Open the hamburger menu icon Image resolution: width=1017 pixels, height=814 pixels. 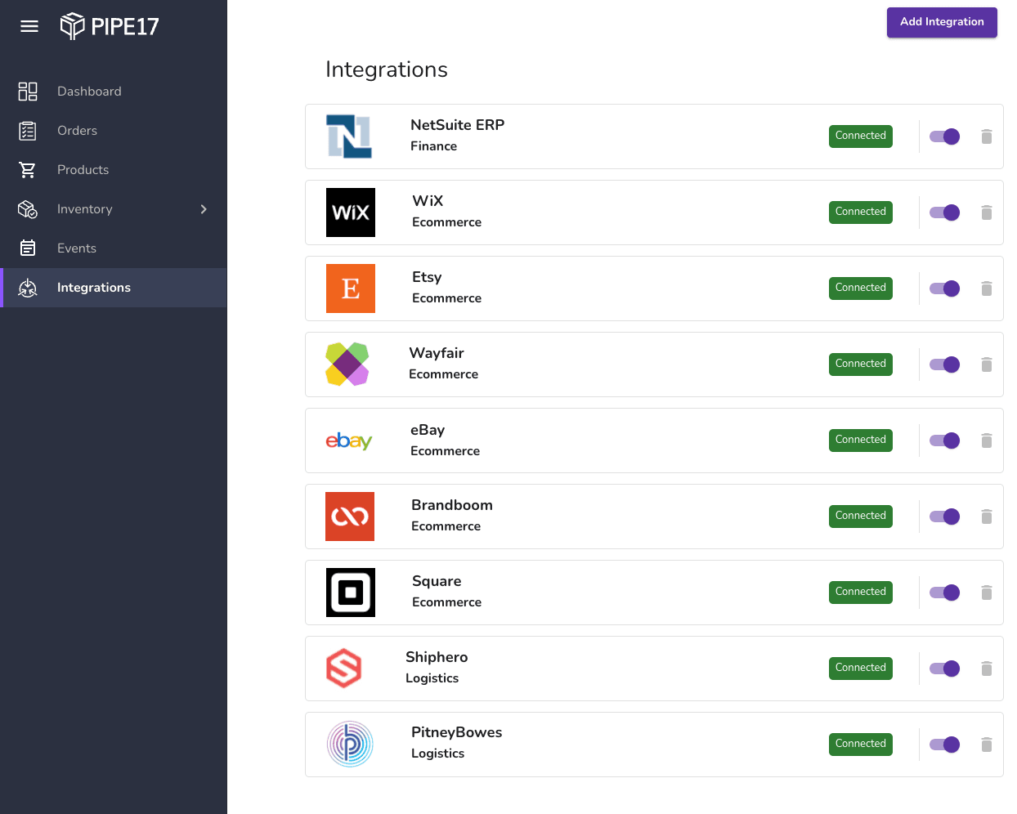point(29,26)
